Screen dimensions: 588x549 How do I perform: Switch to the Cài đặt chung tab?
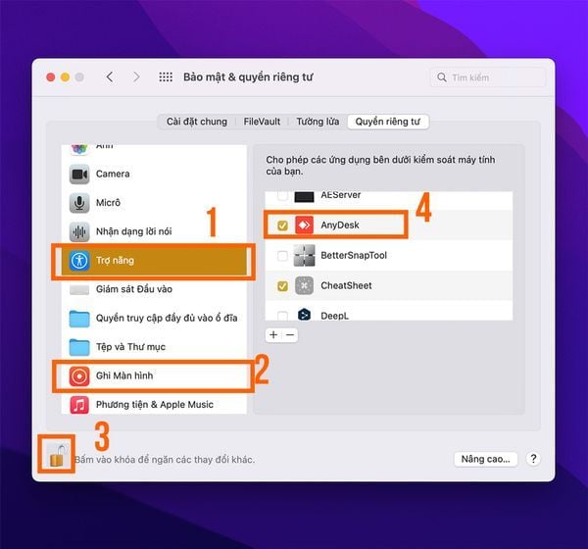point(197,122)
